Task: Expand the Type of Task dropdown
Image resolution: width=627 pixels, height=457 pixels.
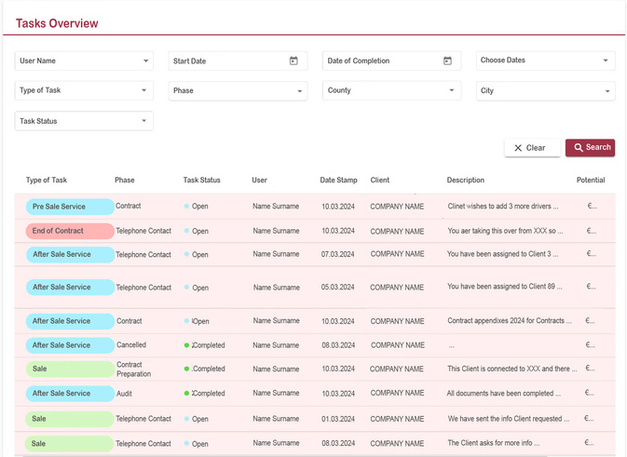Action: (84, 91)
